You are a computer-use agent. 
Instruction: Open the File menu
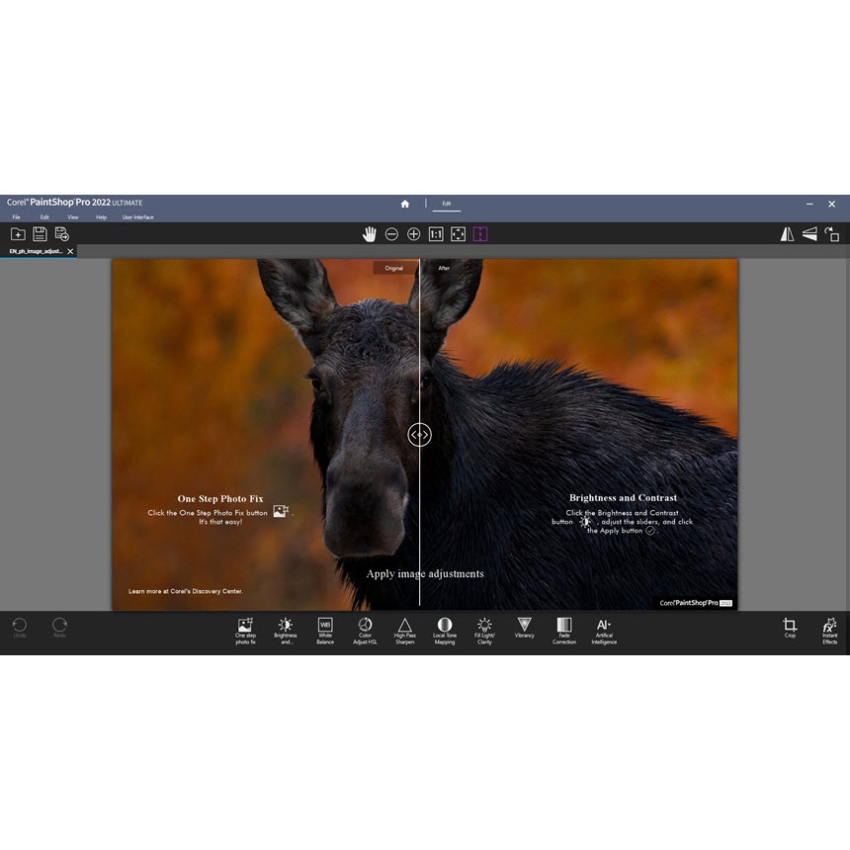click(17, 216)
